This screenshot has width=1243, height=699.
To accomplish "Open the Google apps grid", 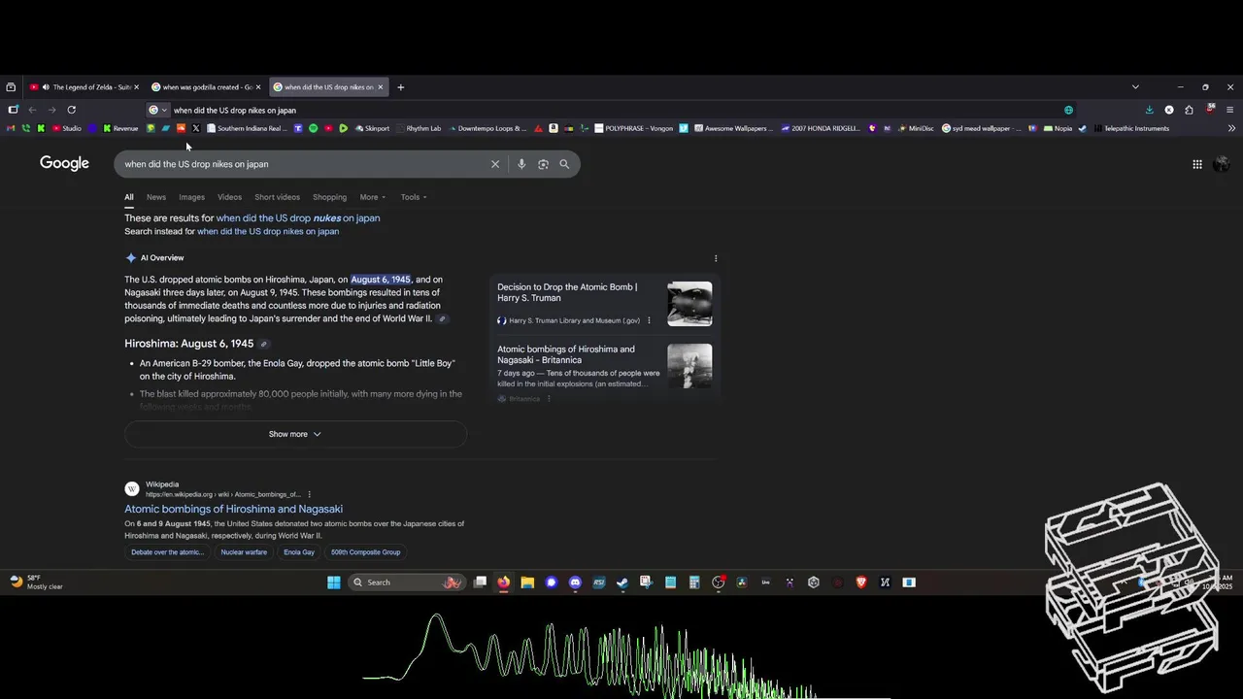I will pyautogui.click(x=1197, y=164).
